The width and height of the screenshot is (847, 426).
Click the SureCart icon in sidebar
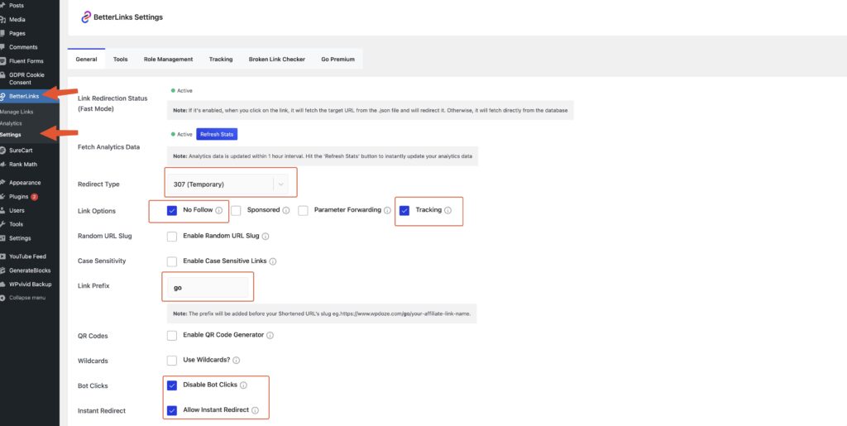[x=2, y=151]
